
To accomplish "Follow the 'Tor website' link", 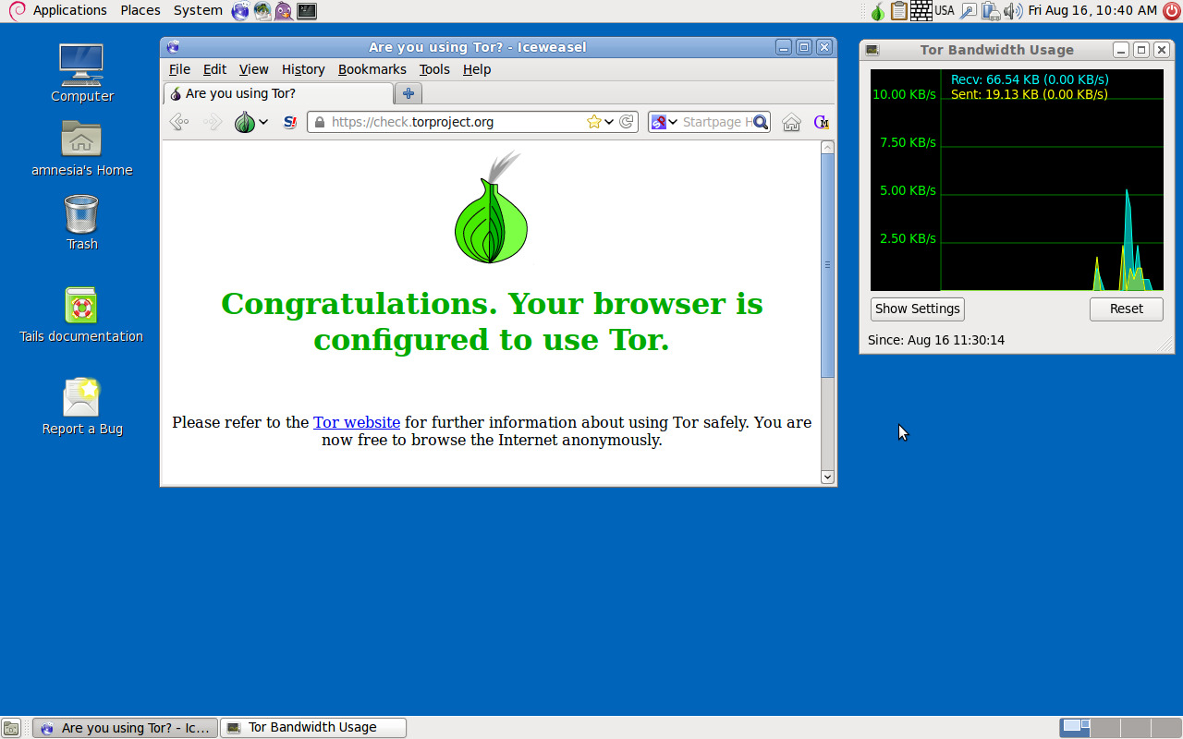I will click(x=356, y=422).
